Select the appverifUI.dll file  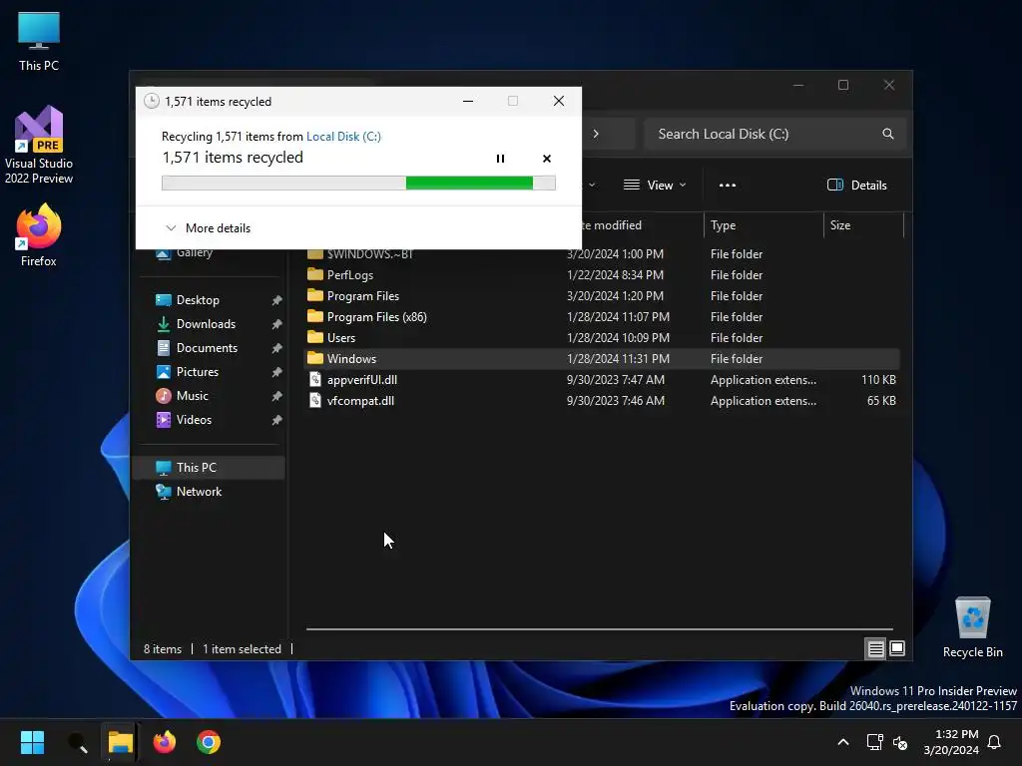point(602,380)
